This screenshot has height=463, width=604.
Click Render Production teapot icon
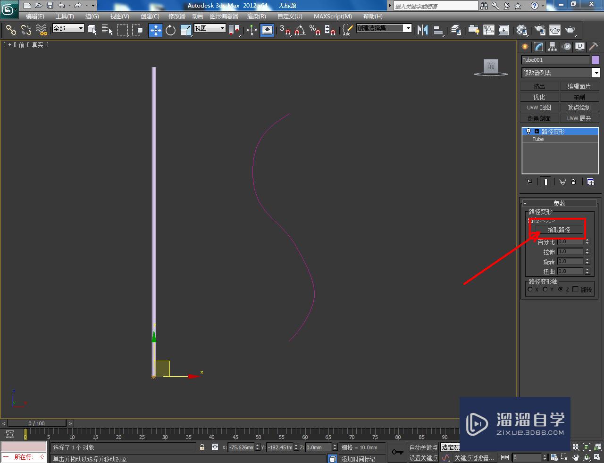570,30
